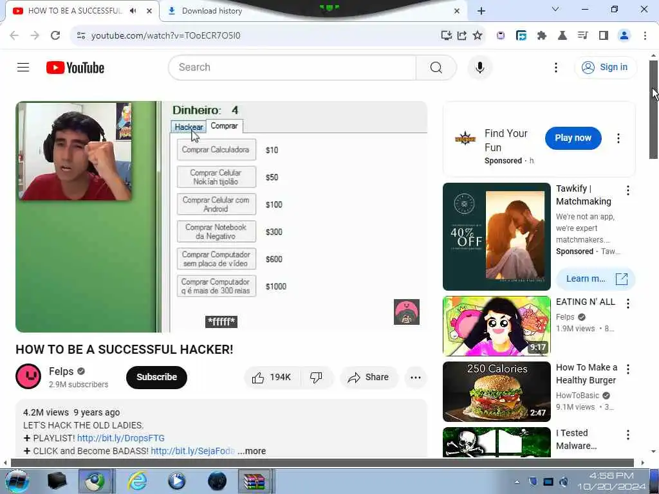This screenshot has width=659, height=494.
Task: Click Sign in button
Action: (605, 67)
